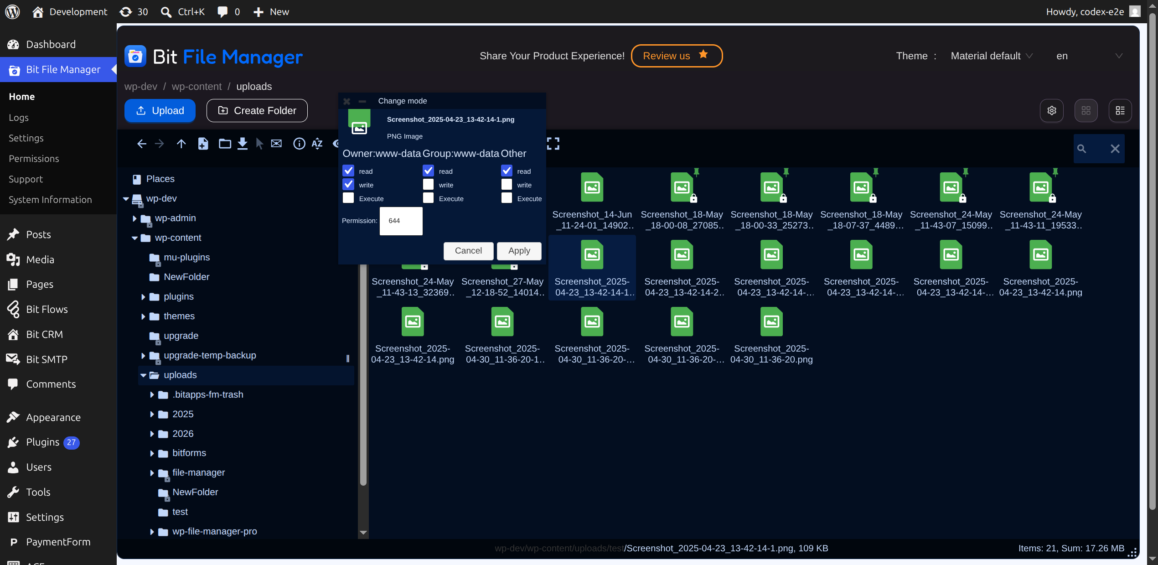Check Owner Execute permission
This screenshot has height=565, width=1158.
click(348, 198)
